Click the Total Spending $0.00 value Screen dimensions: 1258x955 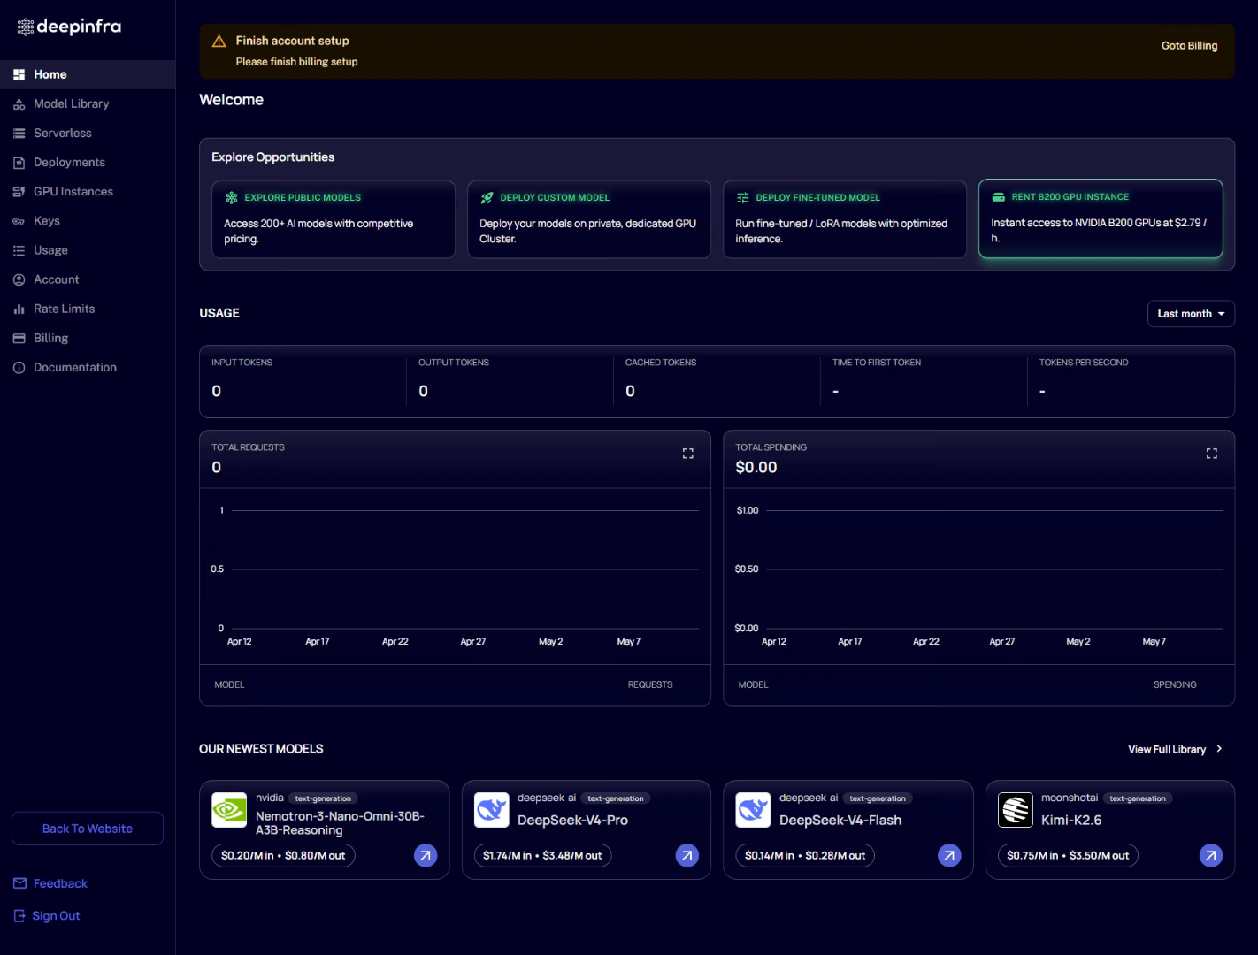(756, 467)
